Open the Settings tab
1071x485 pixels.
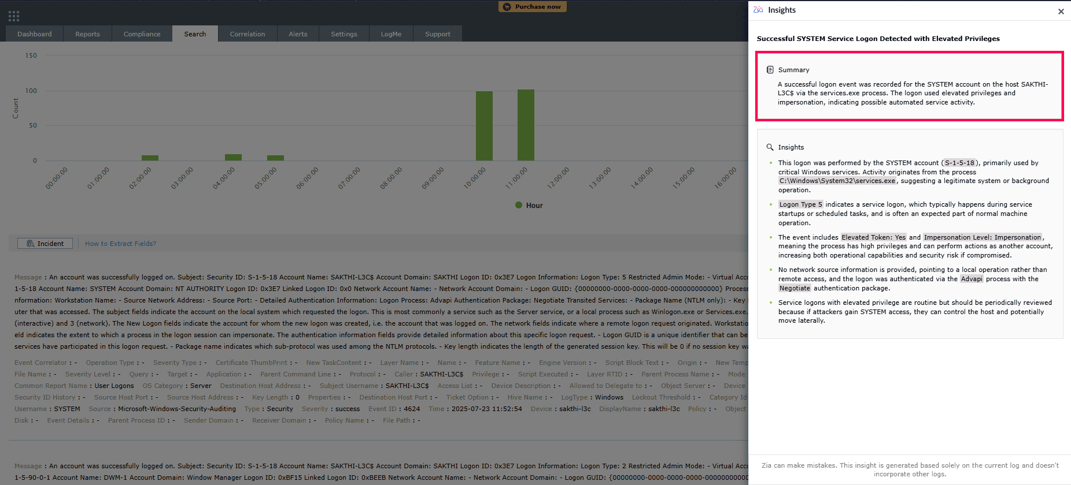(344, 34)
